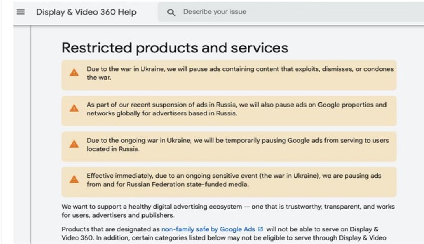Open the hamburger navigation menu
The image size is (424, 244).
tap(21, 12)
